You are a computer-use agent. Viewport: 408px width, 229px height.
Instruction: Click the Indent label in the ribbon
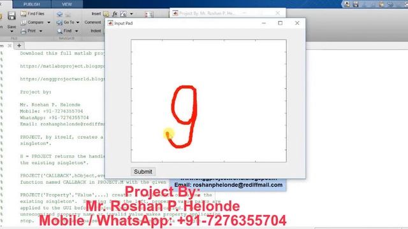pyautogui.click(x=96, y=31)
